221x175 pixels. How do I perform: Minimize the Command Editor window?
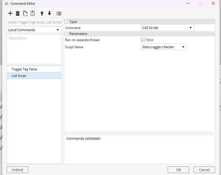[188, 3]
